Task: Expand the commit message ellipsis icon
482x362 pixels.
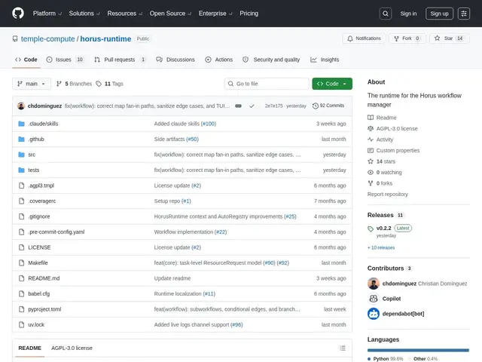Action: 238,106
